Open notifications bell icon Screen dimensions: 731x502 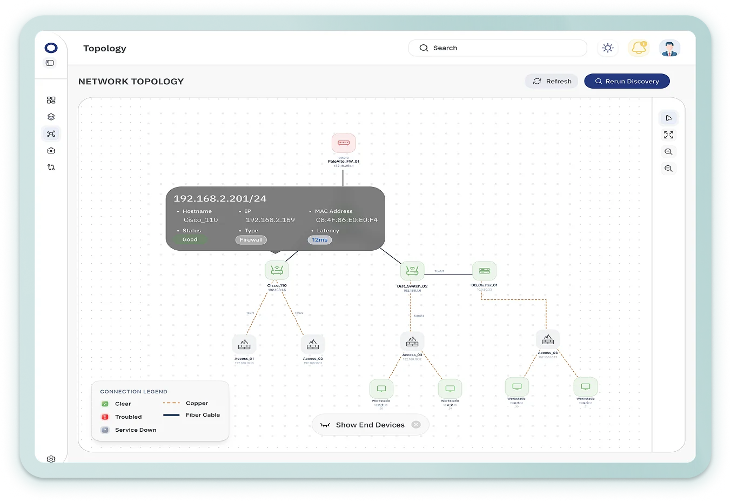[639, 48]
